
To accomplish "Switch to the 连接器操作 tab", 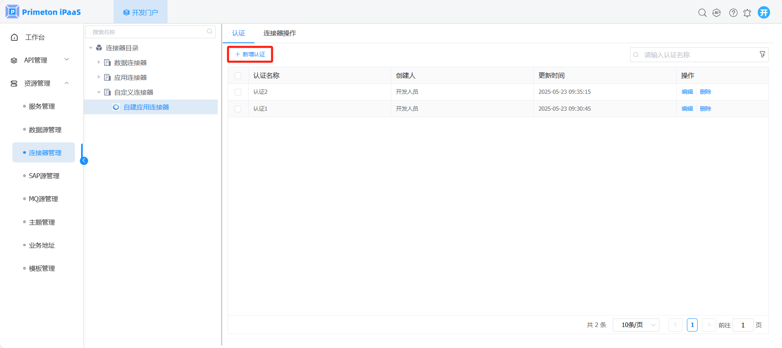I will coord(279,33).
